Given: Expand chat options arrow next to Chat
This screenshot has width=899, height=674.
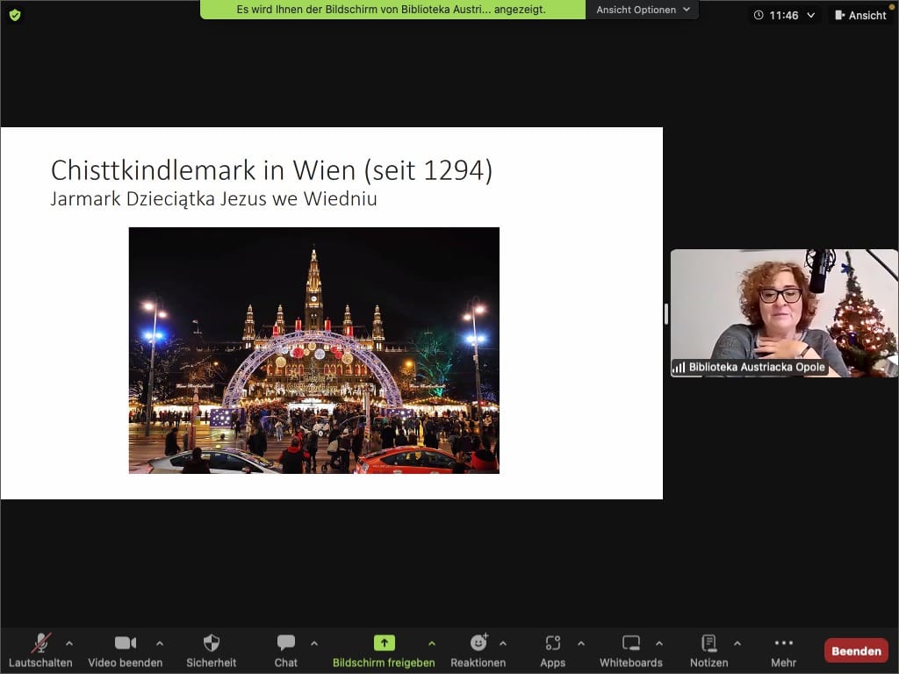Looking at the screenshot, I should click(314, 642).
